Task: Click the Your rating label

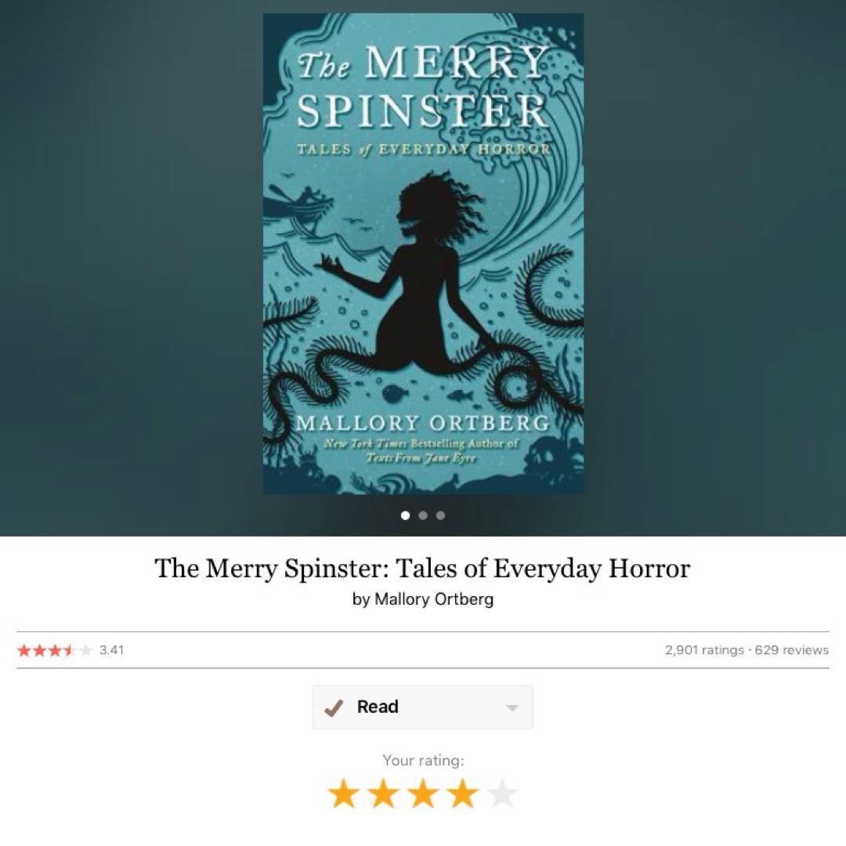Action: click(423, 761)
